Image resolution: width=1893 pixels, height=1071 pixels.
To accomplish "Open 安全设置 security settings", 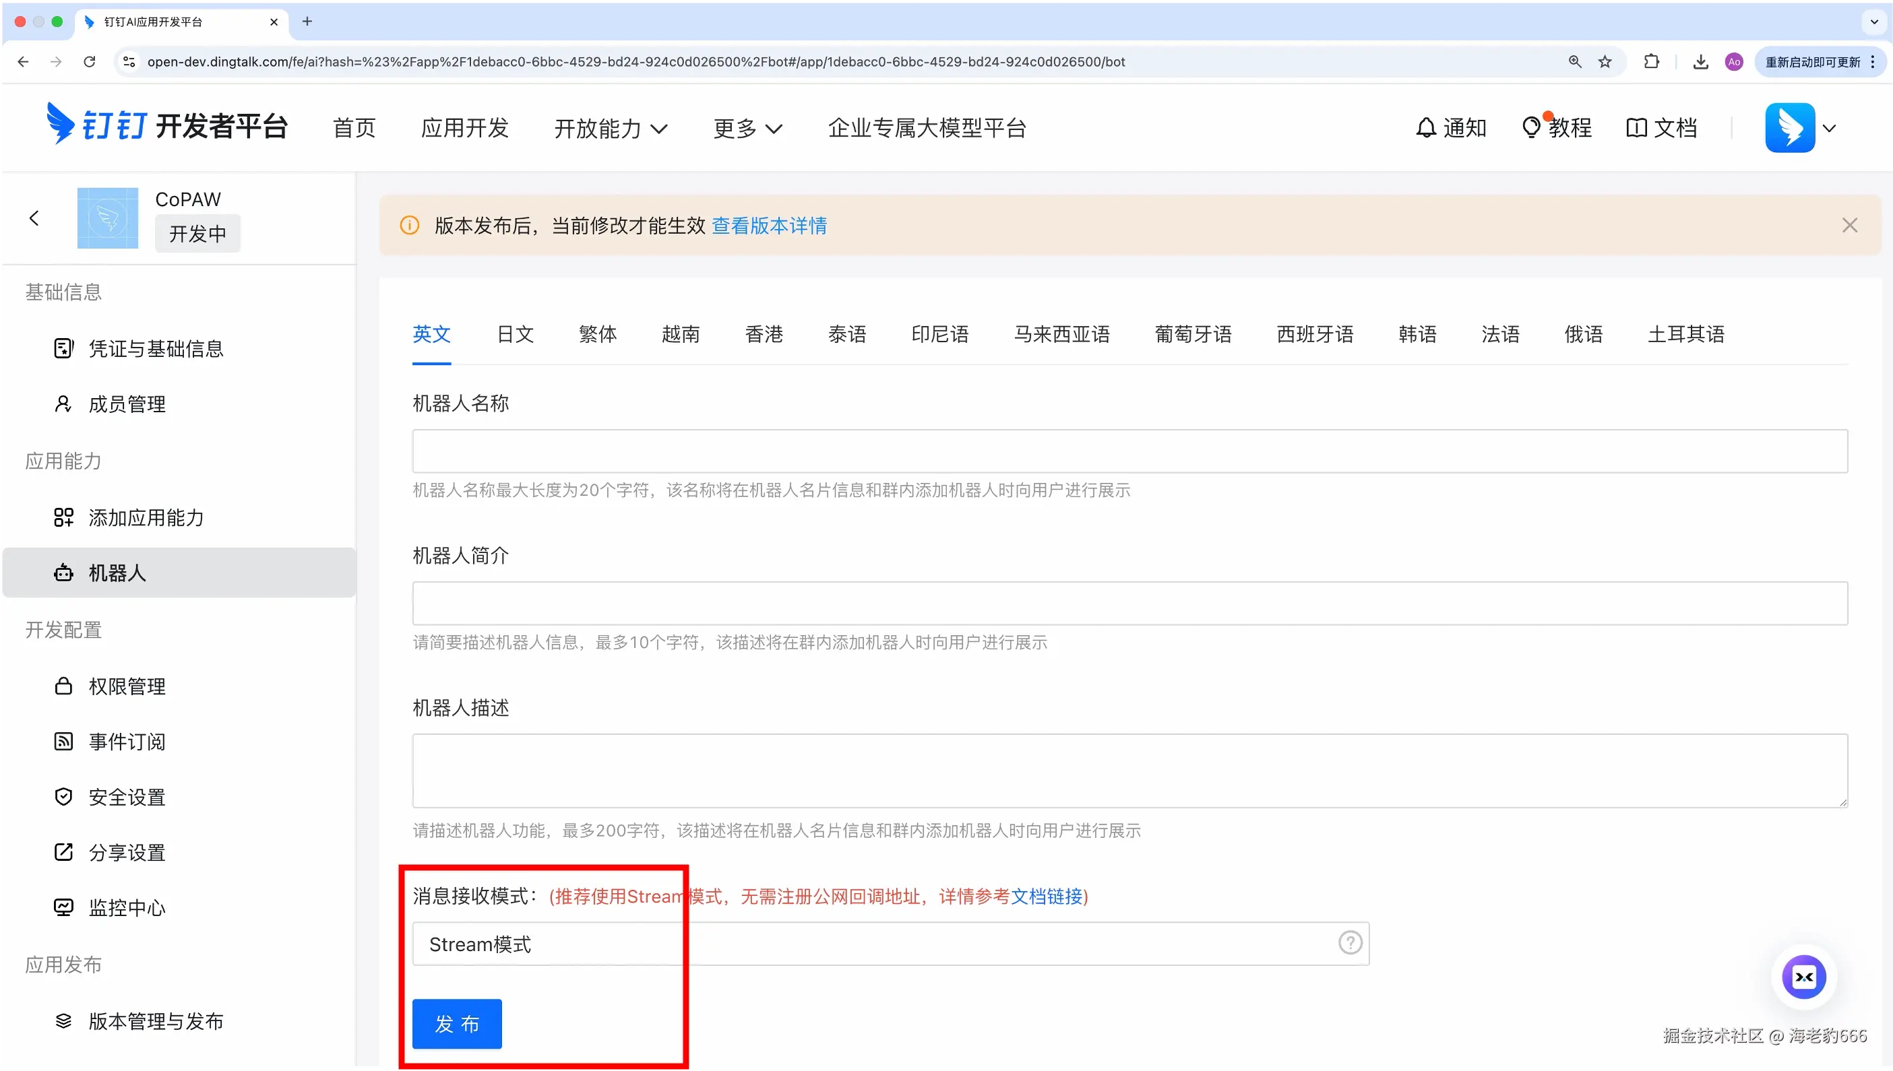I will pos(127,796).
